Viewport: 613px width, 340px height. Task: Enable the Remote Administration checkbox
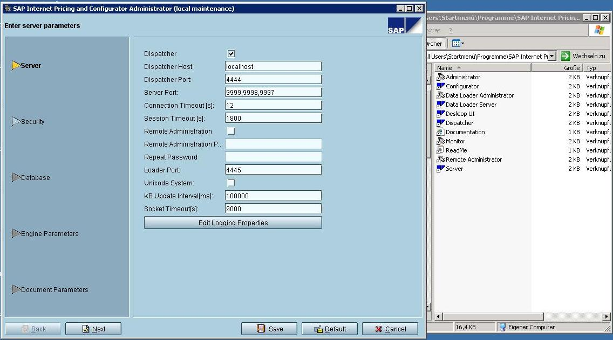231,131
